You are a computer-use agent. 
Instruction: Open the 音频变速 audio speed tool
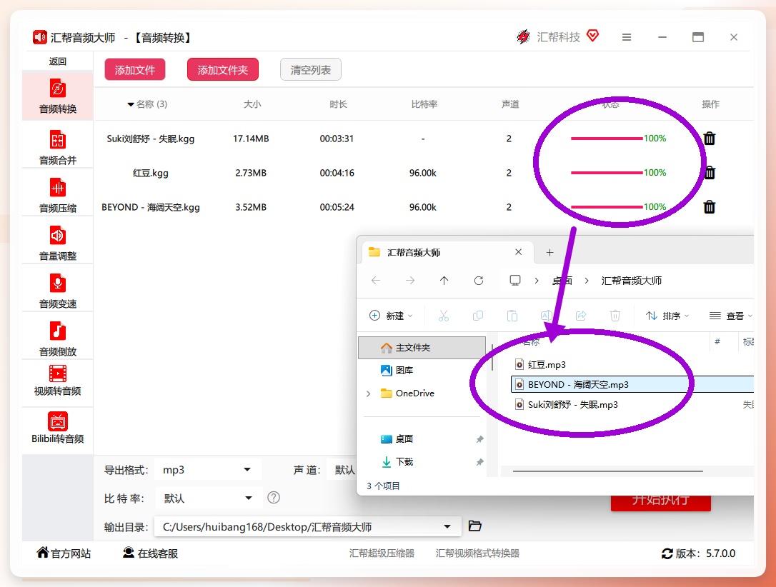(x=57, y=291)
